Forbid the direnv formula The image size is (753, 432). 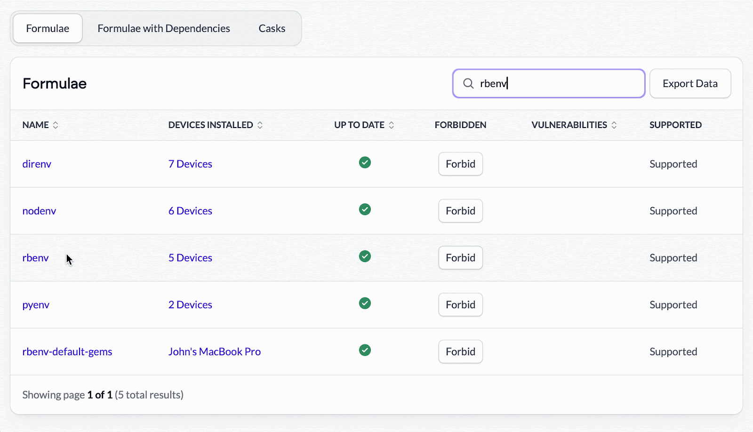460,164
